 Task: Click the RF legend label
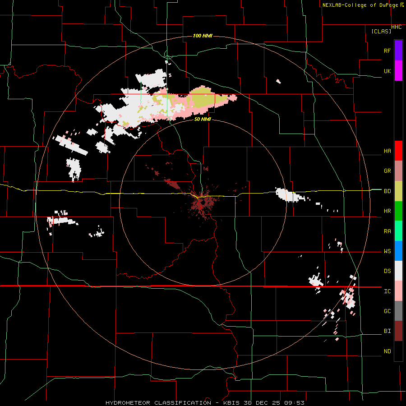coord(387,51)
